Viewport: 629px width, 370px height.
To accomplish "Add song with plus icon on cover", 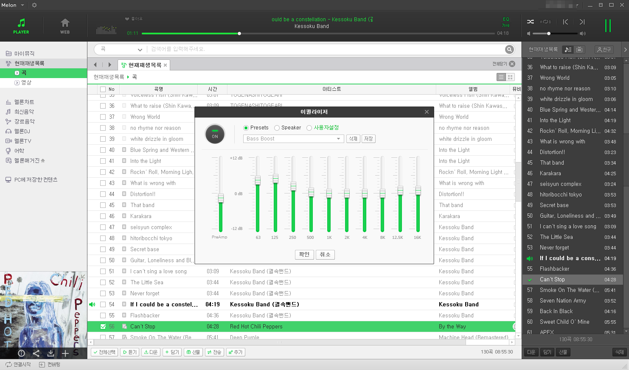I will click(x=65, y=353).
